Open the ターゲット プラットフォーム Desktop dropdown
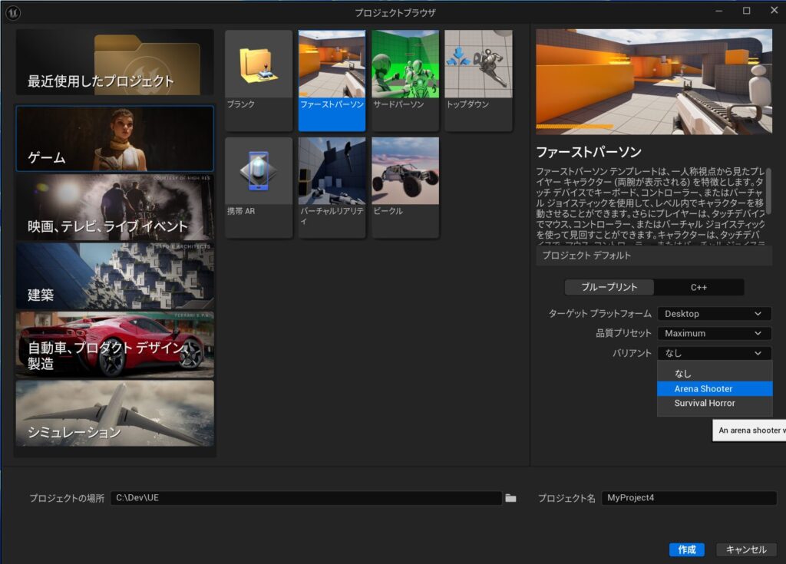Viewport: 786px width, 564px height. tap(714, 313)
